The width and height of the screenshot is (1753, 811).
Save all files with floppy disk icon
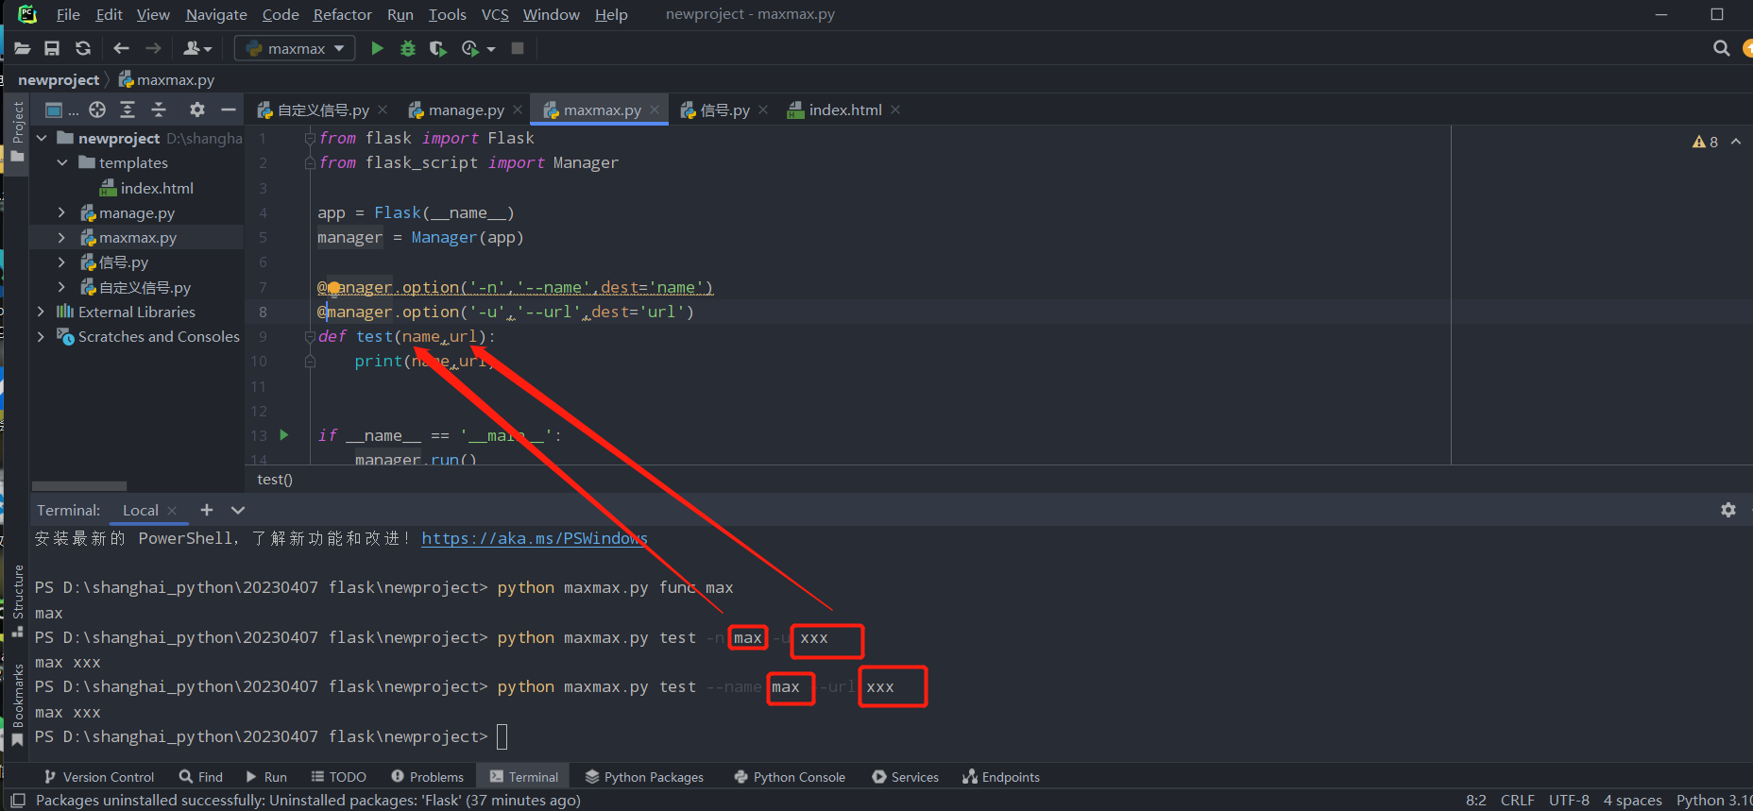(52, 48)
